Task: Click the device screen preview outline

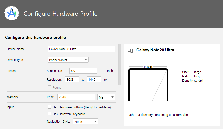Action: [x=148, y=85]
